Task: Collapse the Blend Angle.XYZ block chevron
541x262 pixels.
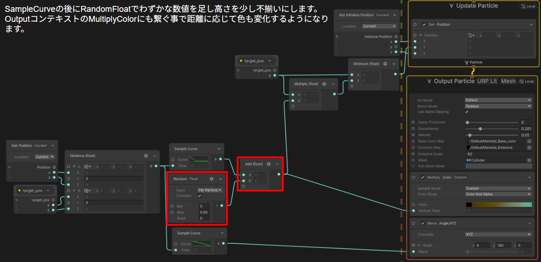Action: point(530,223)
